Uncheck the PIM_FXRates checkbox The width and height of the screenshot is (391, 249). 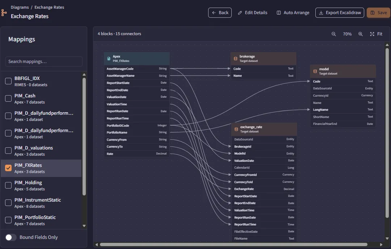click(x=8, y=168)
